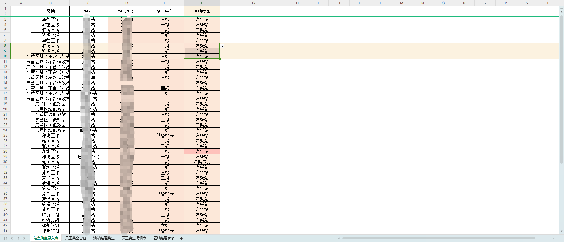Switch to 员工奖金明细表 sheet tab
The height and width of the screenshot is (242, 564).
pyautogui.click(x=134, y=238)
